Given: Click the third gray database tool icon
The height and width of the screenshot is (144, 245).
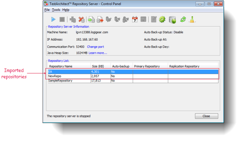Looking at the screenshot, I should pos(126,20).
